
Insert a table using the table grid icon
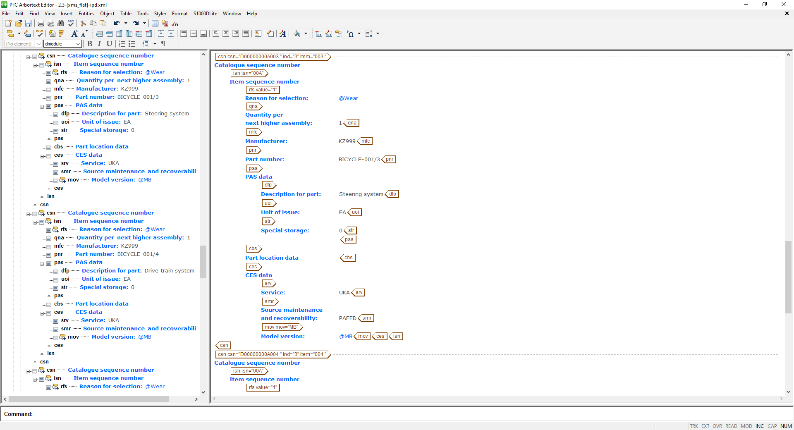click(155, 24)
